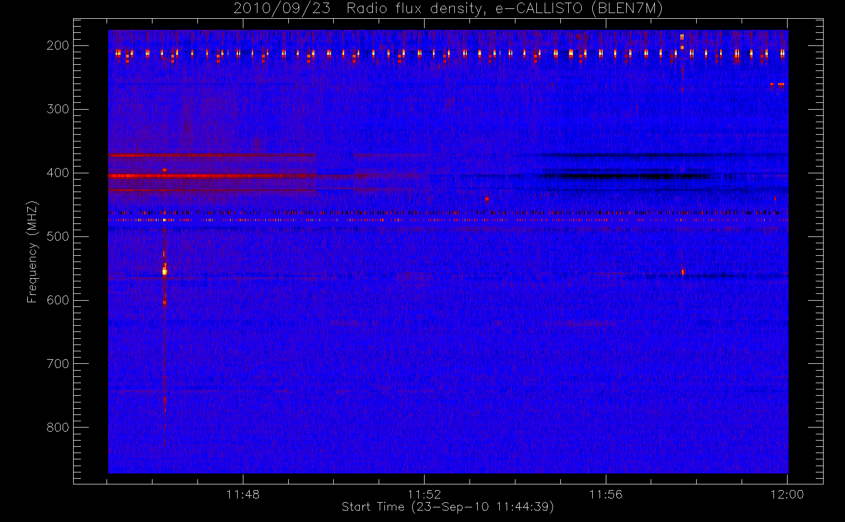Click the 11:52 time tick label

pyautogui.click(x=424, y=494)
